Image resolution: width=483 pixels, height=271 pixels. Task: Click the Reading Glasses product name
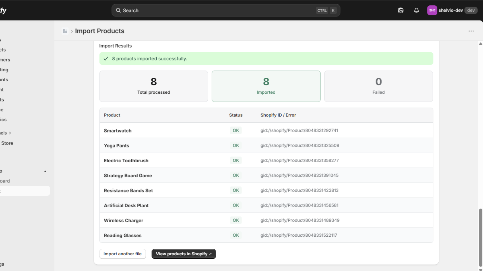123,235
